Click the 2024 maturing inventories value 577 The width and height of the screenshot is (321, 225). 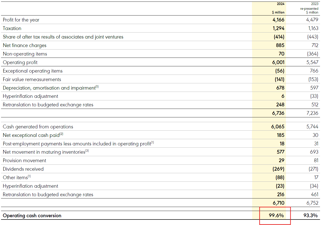(280, 152)
